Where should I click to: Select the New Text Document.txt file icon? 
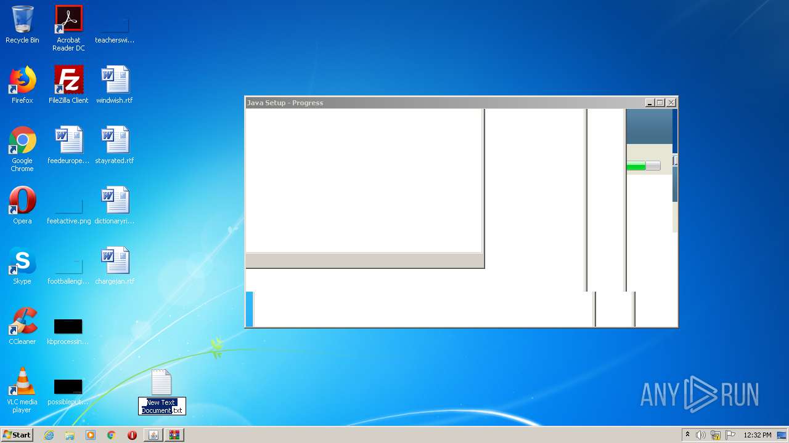pos(161,383)
